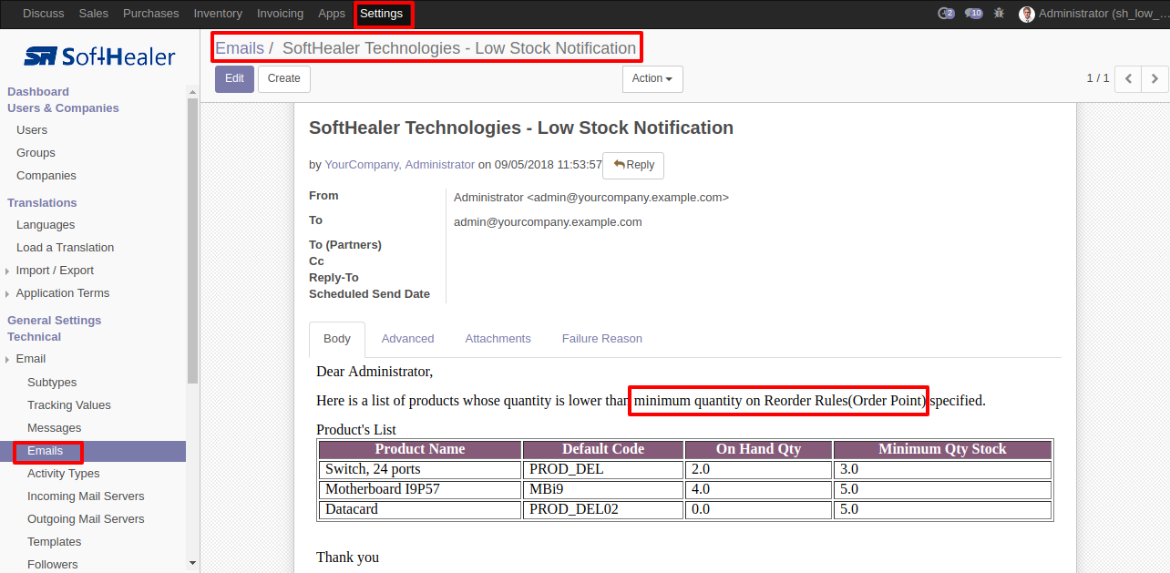
Task: Open Load a Translation in sidebar
Action: pos(65,248)
